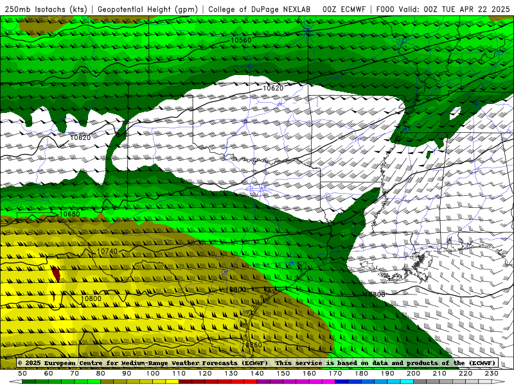Screen dimensions: 514x385
Task: Click the 10560 height contour label
Action: tap(241, 40)
